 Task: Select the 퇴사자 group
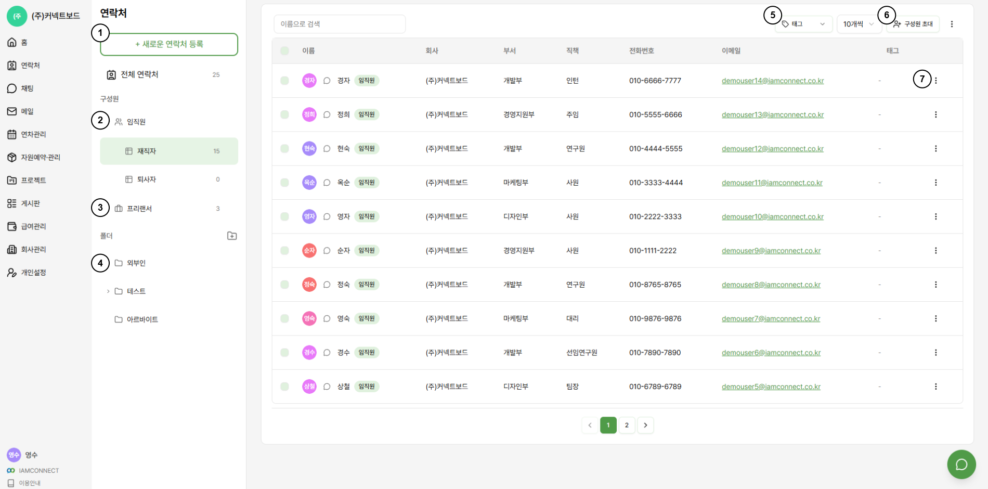click(169, 179)
